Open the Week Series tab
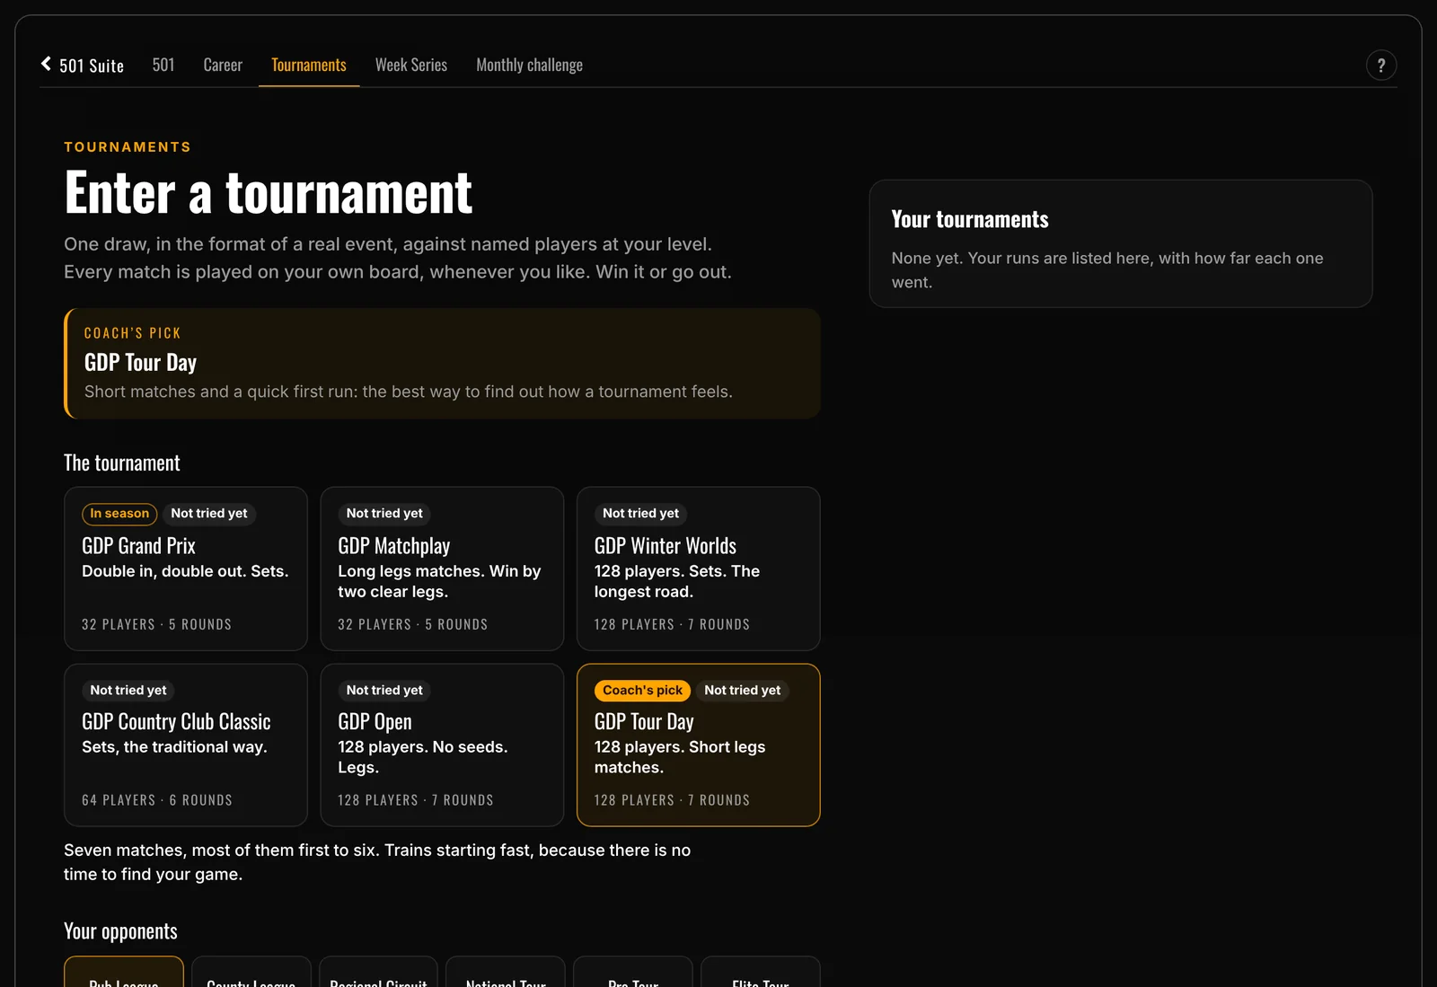This screenshot has height=987, width=1437. point(411,66)
